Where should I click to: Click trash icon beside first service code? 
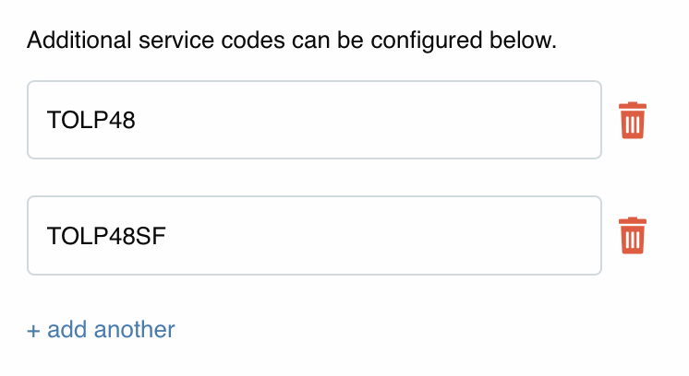pos(633,121)
